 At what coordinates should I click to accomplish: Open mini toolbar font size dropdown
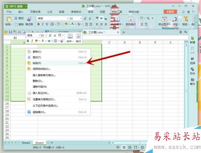click(x=46, y=35)
